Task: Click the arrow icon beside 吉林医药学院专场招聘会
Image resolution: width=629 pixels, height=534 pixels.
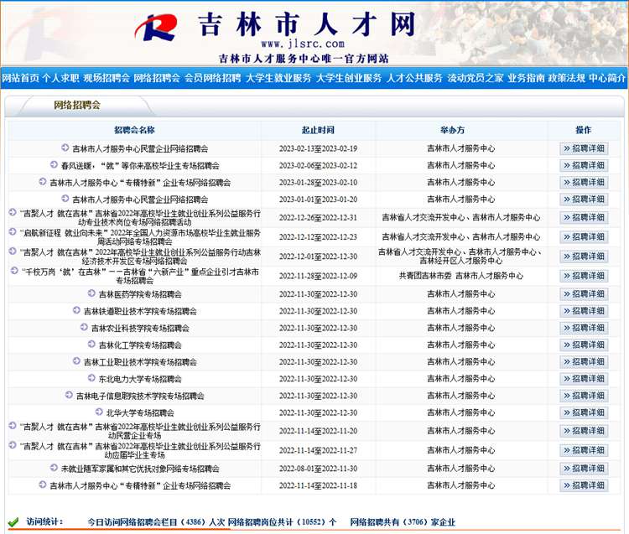Action: click(91, 294)
